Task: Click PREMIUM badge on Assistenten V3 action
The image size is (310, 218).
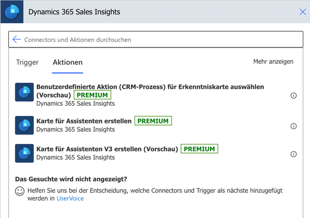Action: [x=200, y=149]
